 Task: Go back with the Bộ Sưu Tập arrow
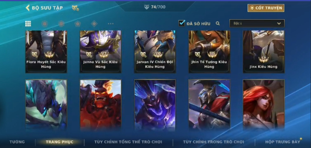28,8
